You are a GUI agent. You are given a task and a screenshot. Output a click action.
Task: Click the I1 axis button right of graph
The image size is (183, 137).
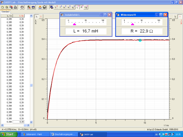coord(175,16)
